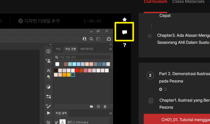Viewport: 210px width, 124px height.
Task: Switch to the 내비게이터 (Navigator) tab
Action: click(87, 49)
